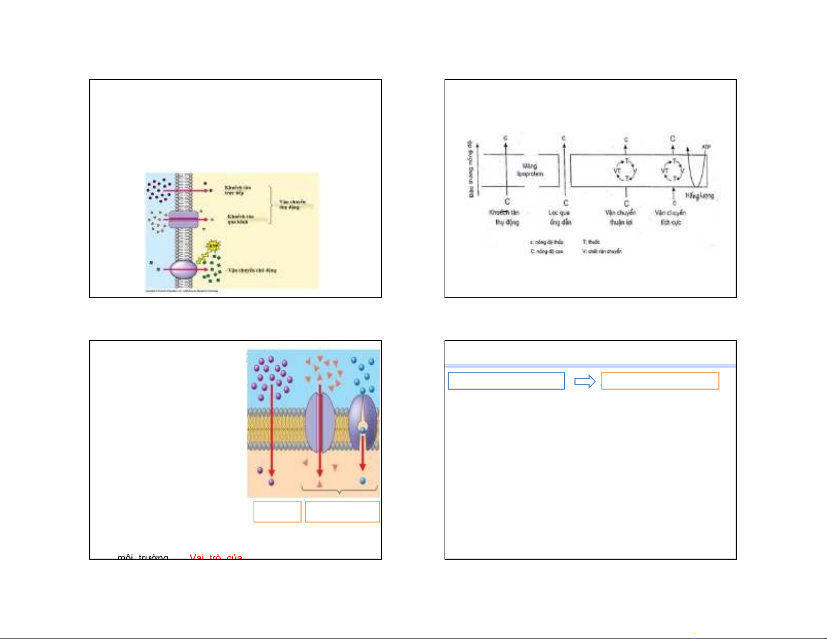This screenshot has height=639, width=827.
Task: Click the 'V: chất vận chuyển' legend entry
Action: tap(602, 251)
